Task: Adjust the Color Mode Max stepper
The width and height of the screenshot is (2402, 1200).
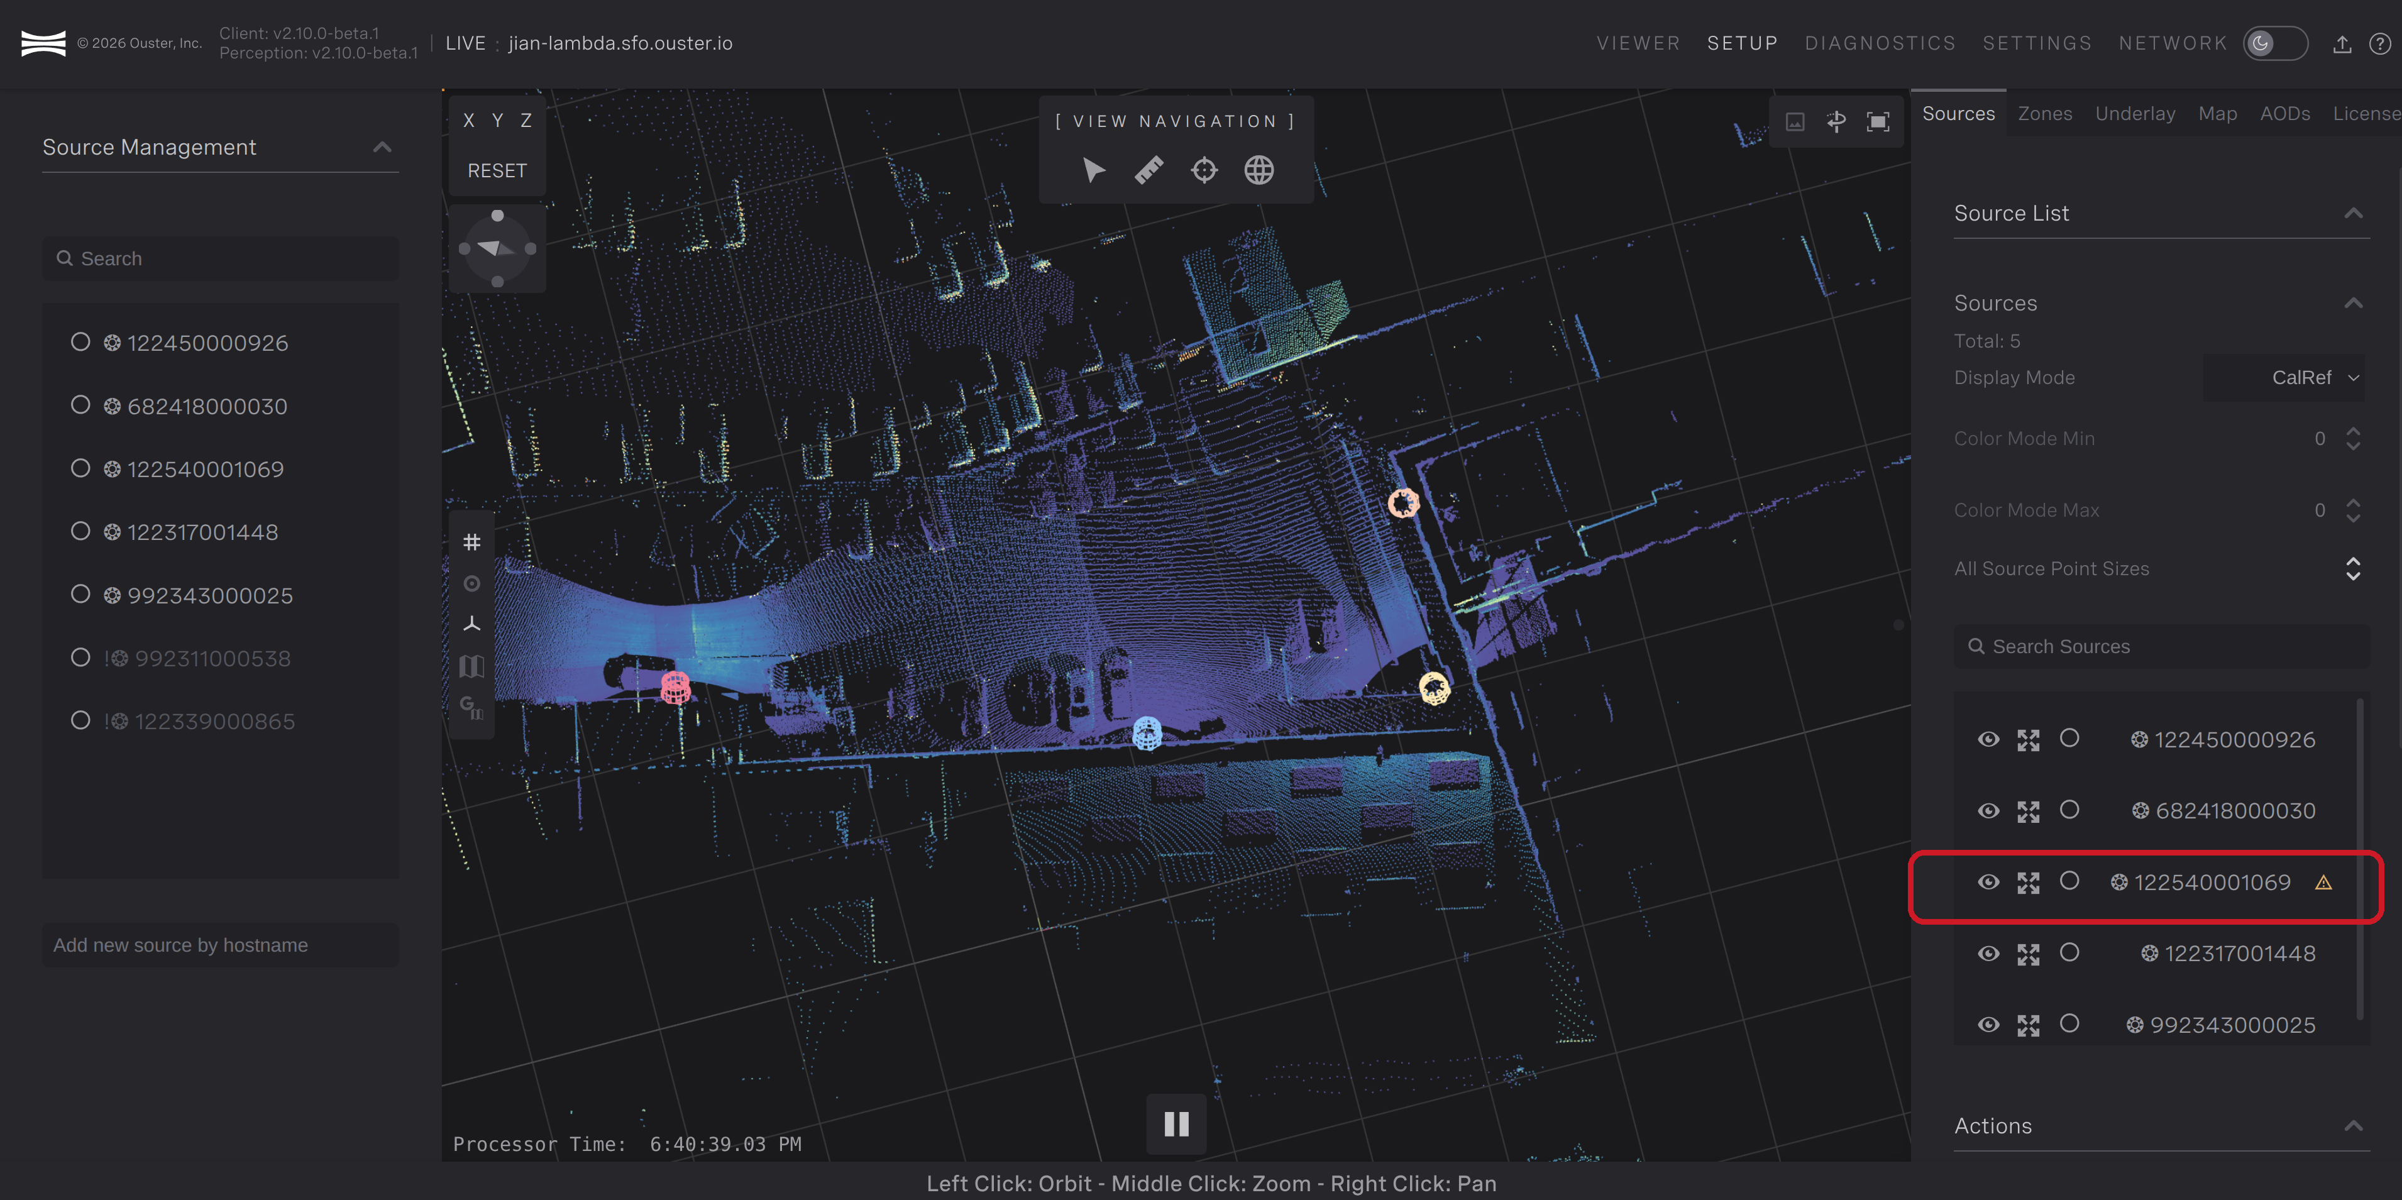Action: coord(2352,510)
